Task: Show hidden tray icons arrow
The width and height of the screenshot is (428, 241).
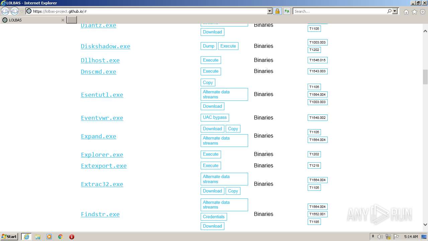Action: [x=373, y=237]
